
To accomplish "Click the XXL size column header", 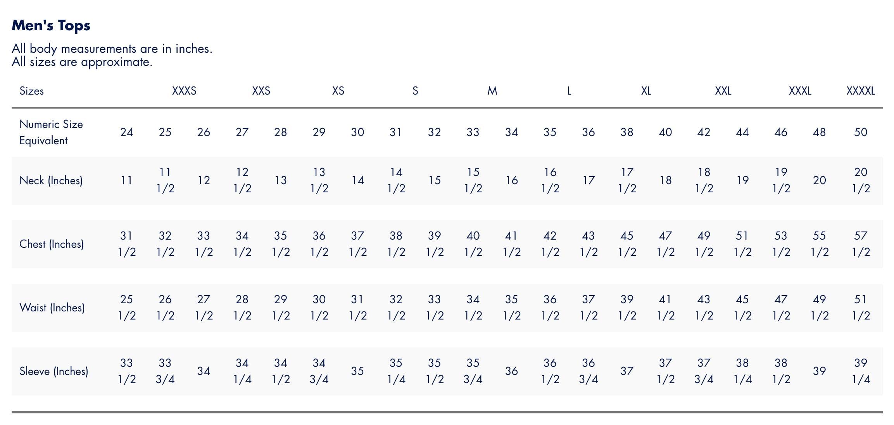I will (723, 91).
